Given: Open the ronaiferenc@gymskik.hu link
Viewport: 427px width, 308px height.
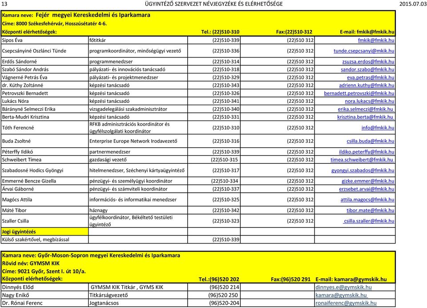Looking at the screenshot, I should click(346, 303).
